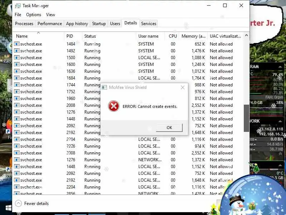286x215 pixels.
Task: Open the Options menu
Action: point(34,15)
